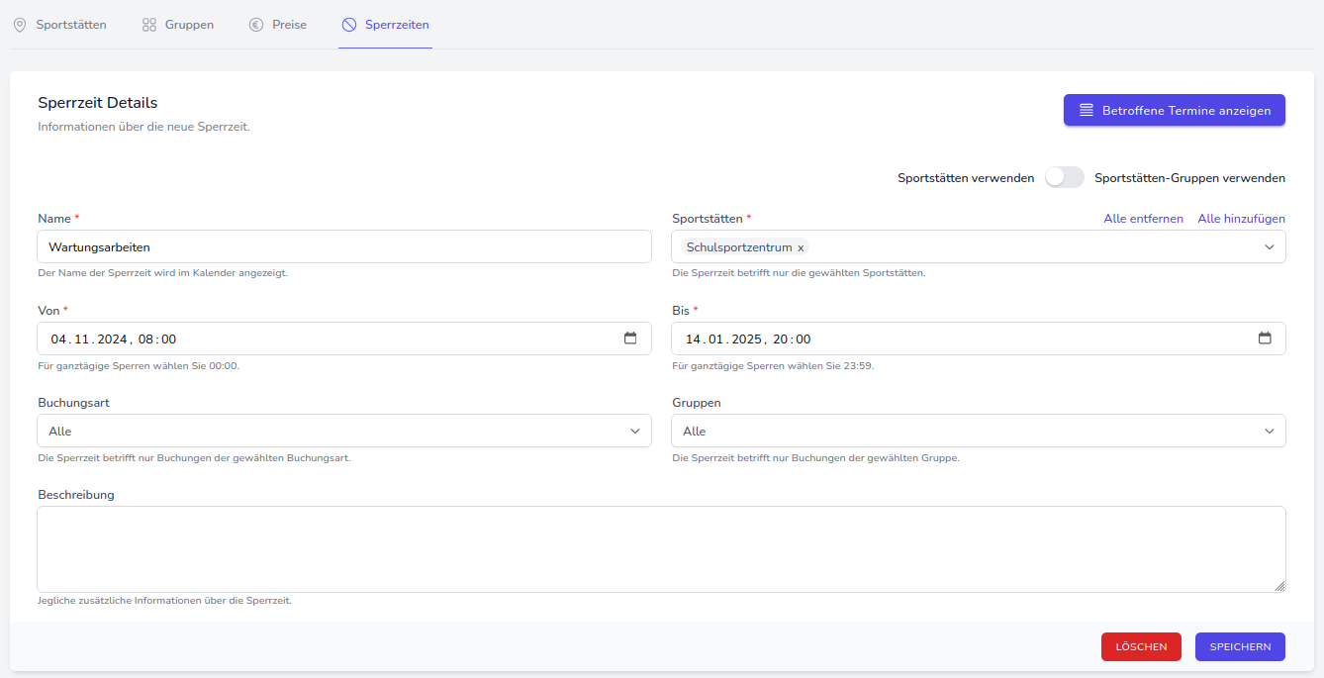Click the euro icon beside Preise
The height and width of the screenshot is (678, 1324).
point(256,25)
